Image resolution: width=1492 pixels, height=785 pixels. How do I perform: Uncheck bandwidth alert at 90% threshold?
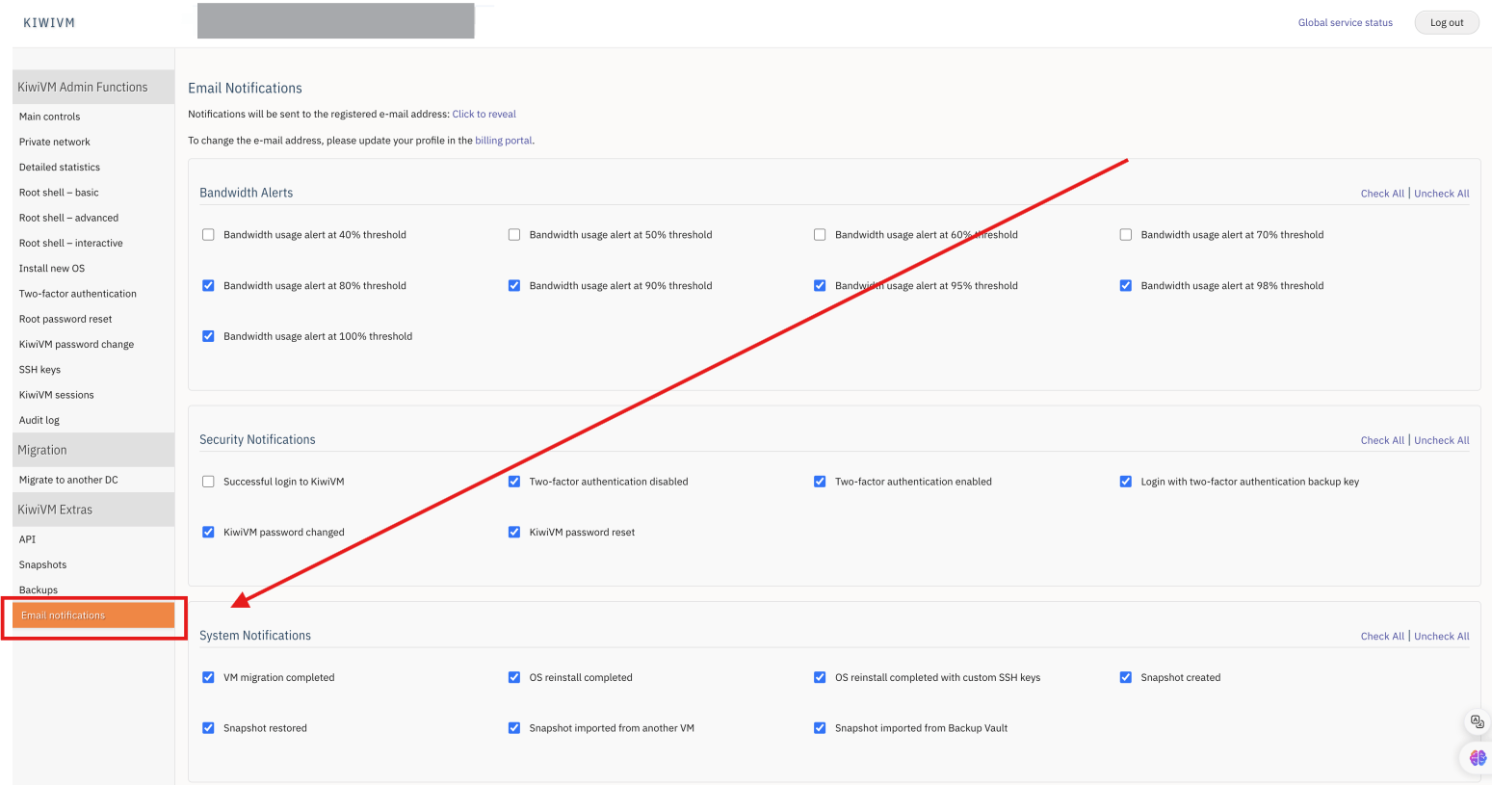coord(514,285)
